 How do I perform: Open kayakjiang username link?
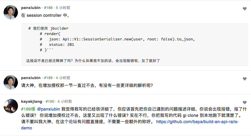(31, 102)
